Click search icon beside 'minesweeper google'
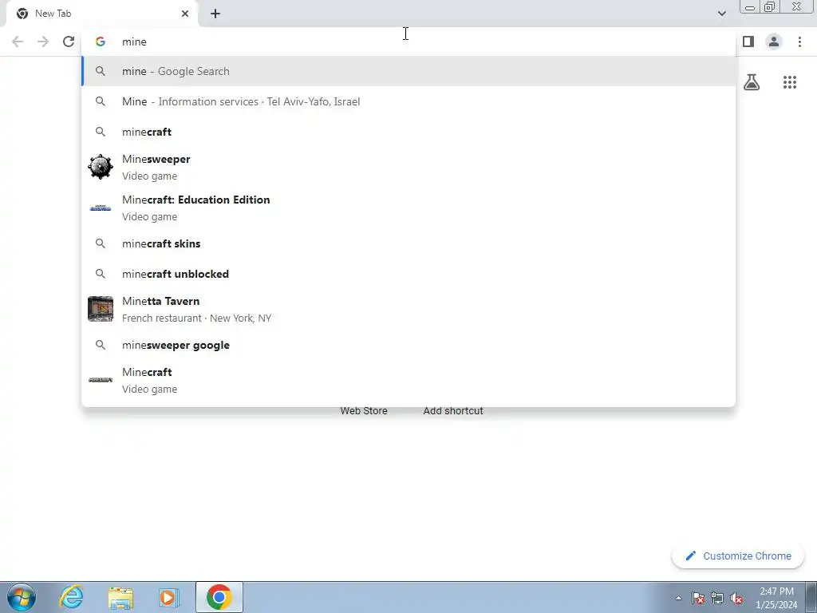The image size is (817, 613). (101, 345)
